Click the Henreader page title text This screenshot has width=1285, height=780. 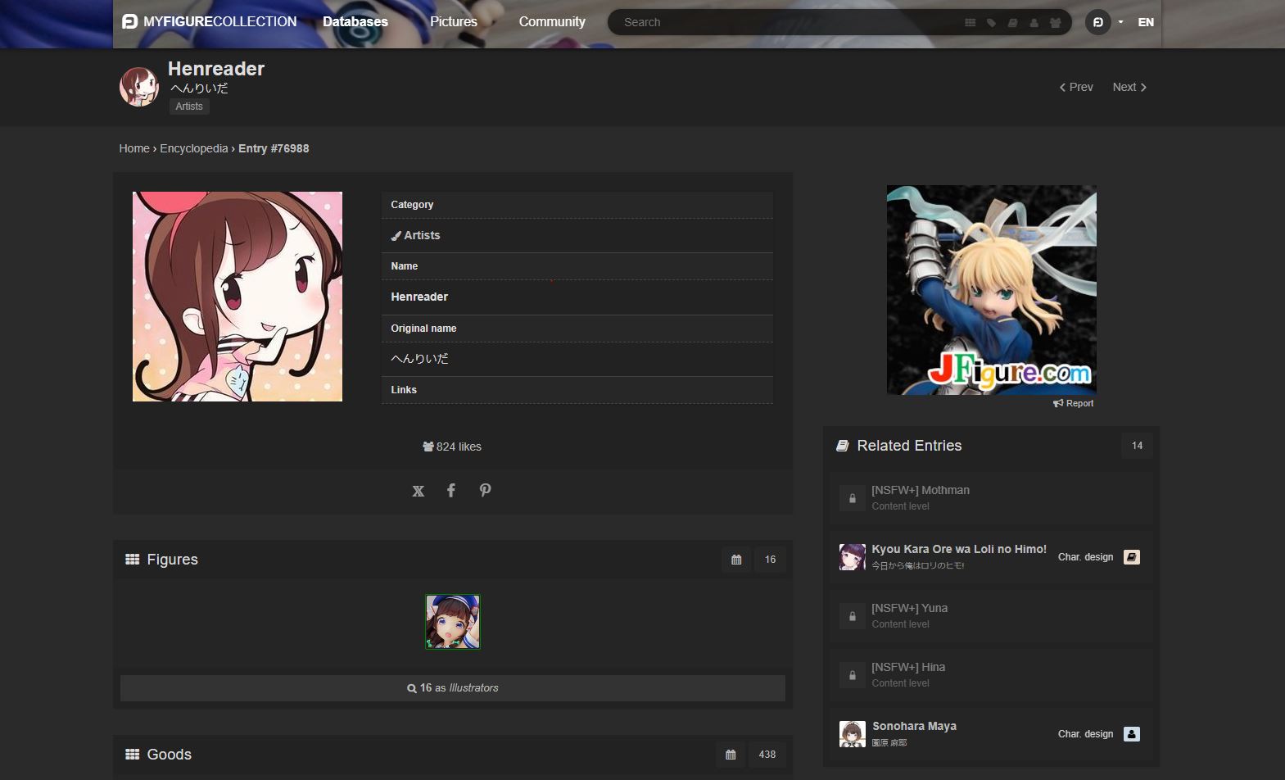[216, 69]
